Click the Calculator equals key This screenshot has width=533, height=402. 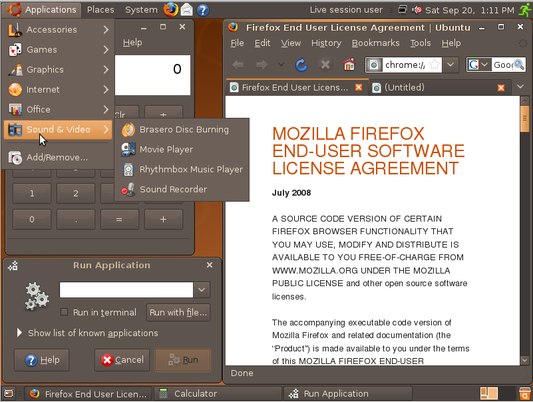pos(119,220)
